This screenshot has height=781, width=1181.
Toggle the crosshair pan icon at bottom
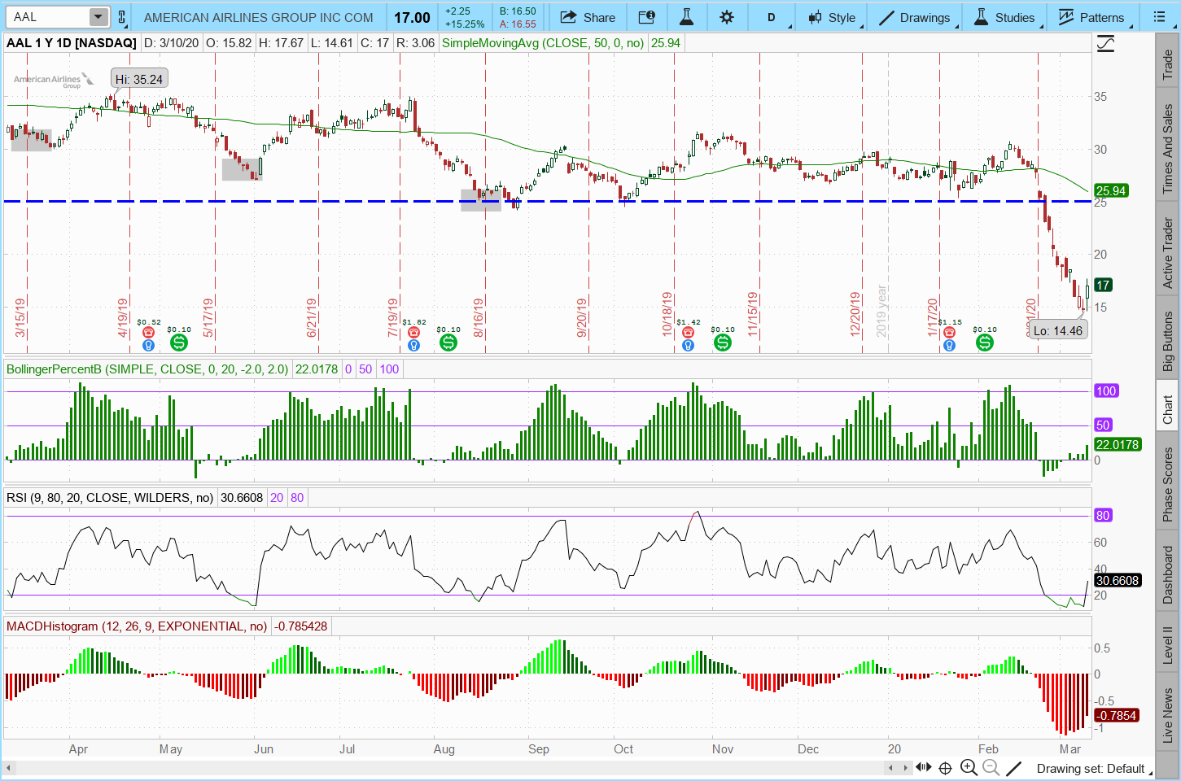(945, 767)
